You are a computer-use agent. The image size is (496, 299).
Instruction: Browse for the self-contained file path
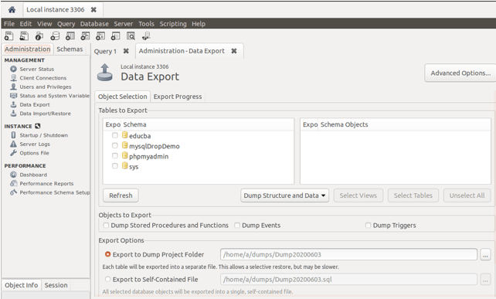[485, 280]
